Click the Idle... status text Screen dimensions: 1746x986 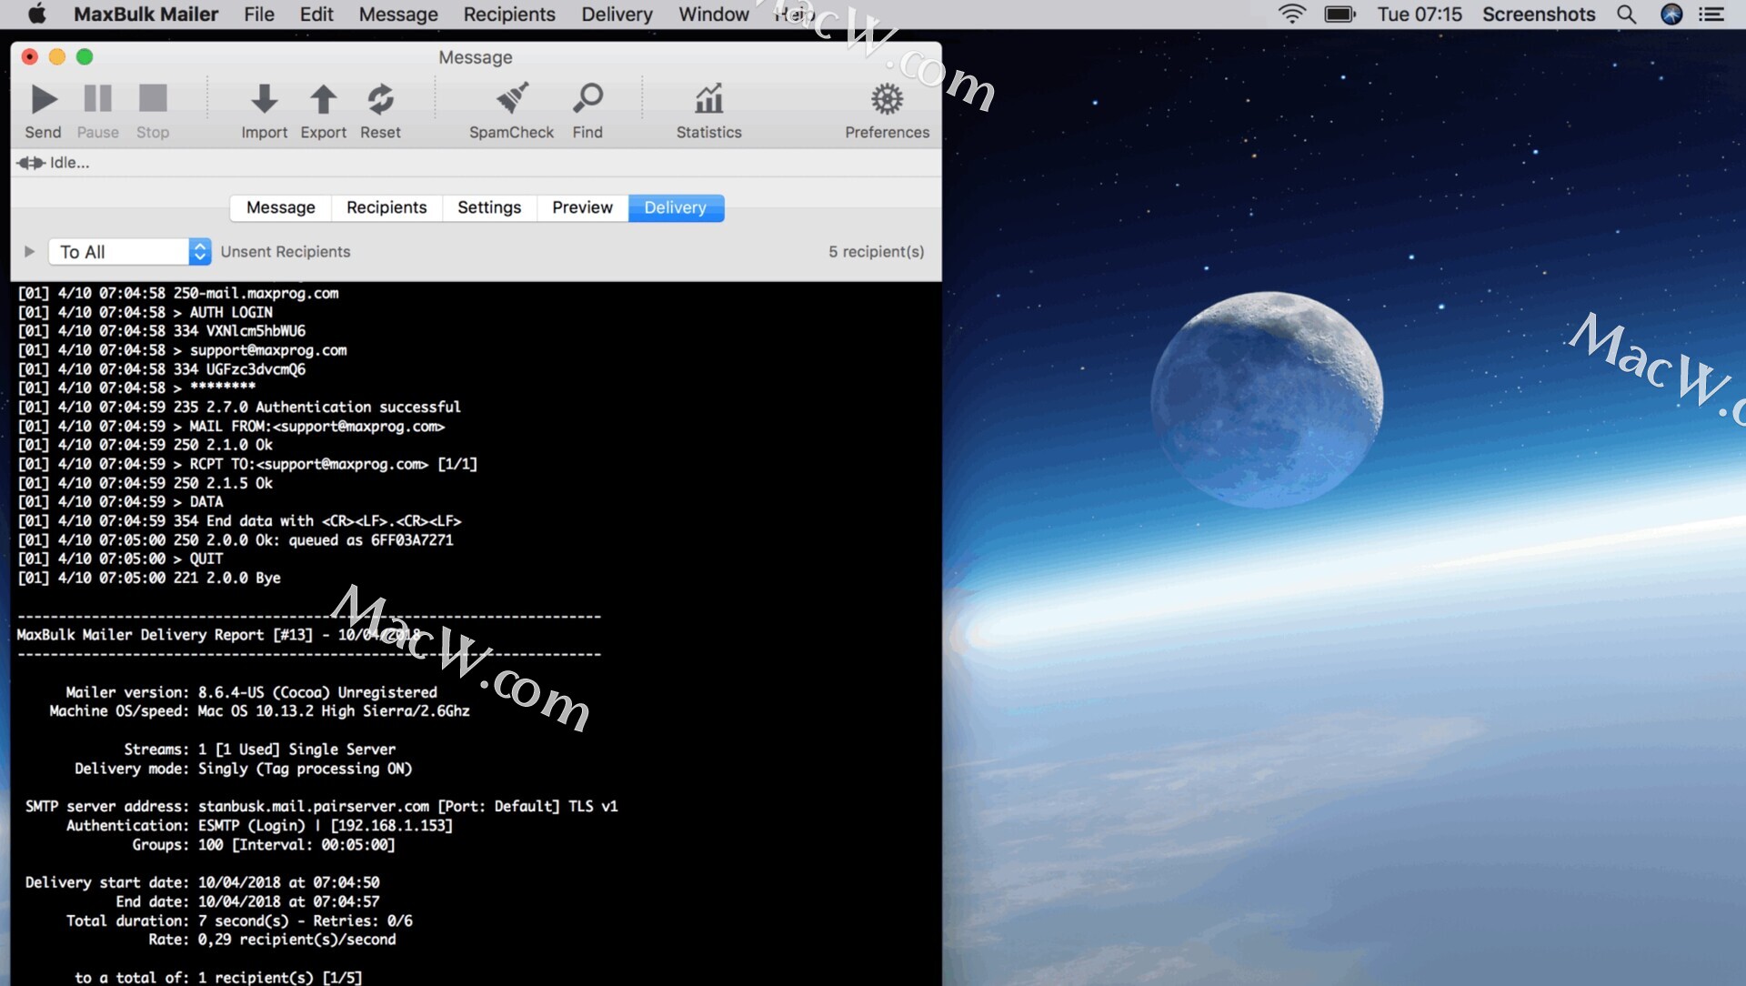70,163
